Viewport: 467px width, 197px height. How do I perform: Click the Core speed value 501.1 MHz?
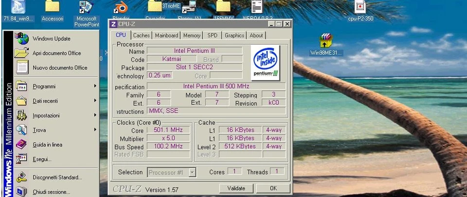(x=168, y=130)
